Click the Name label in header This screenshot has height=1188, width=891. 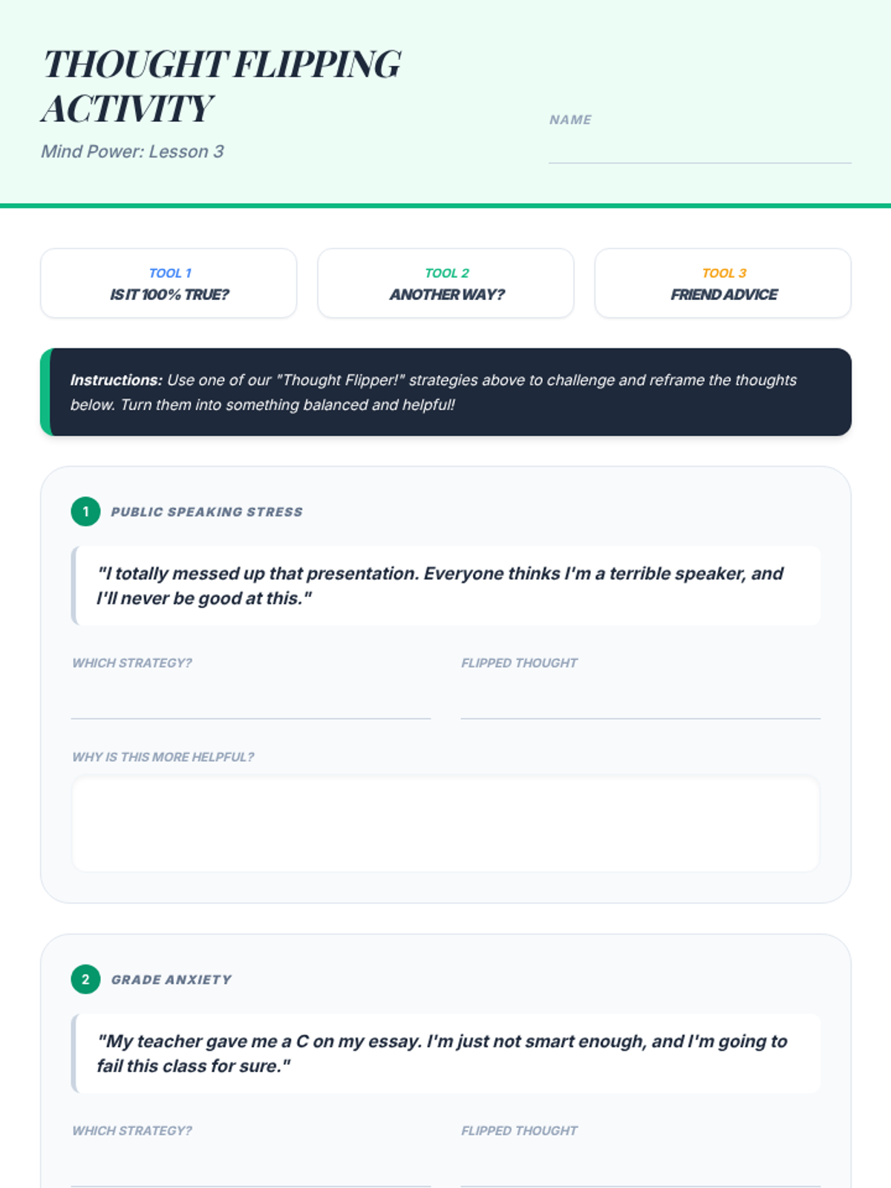click(570, 120)
